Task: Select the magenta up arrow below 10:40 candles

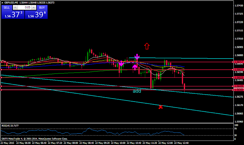Action: point(135,67)
